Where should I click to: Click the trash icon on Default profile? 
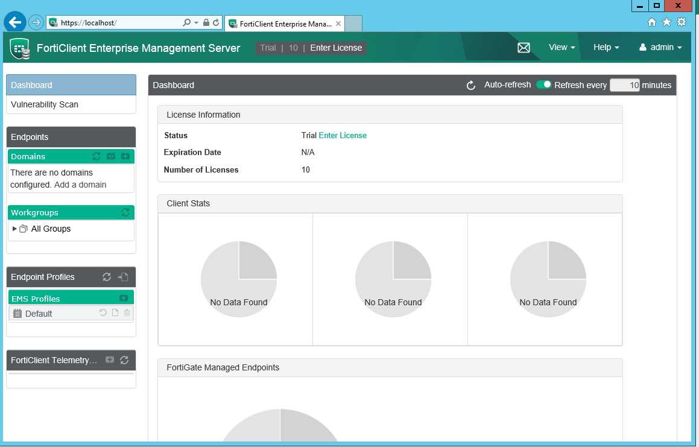[x=127, y=312]
